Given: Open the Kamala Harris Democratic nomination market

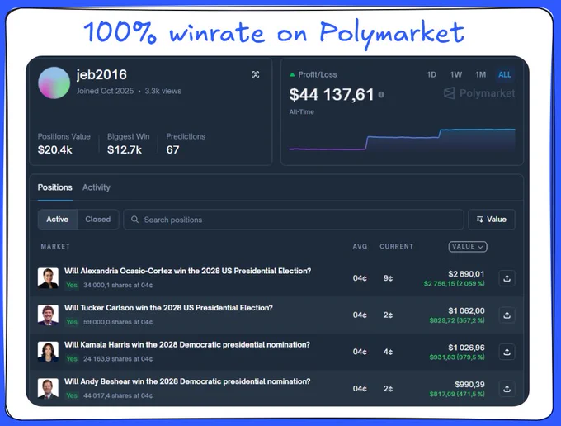Looking at the screenshot, I should click(187, 345).
